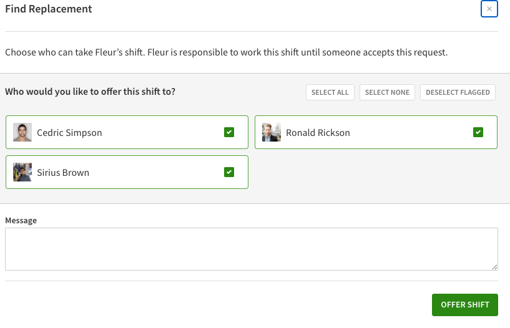Click Sirius Brown's profile photo
Screen dimensions: 510x328
tap(22, 172)
